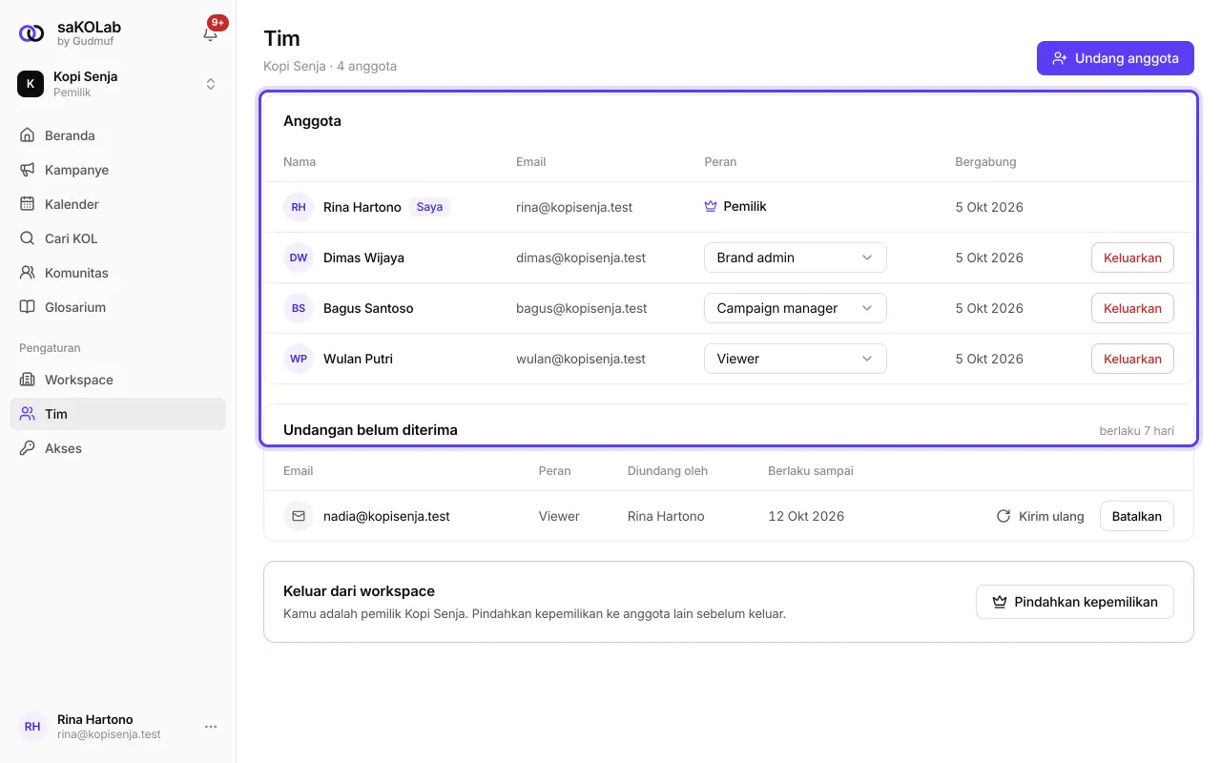Click the Akses key icon

click(x=28, y=448)
